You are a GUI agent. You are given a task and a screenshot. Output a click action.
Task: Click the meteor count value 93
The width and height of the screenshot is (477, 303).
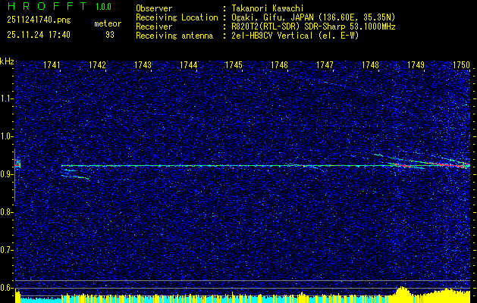110,35
